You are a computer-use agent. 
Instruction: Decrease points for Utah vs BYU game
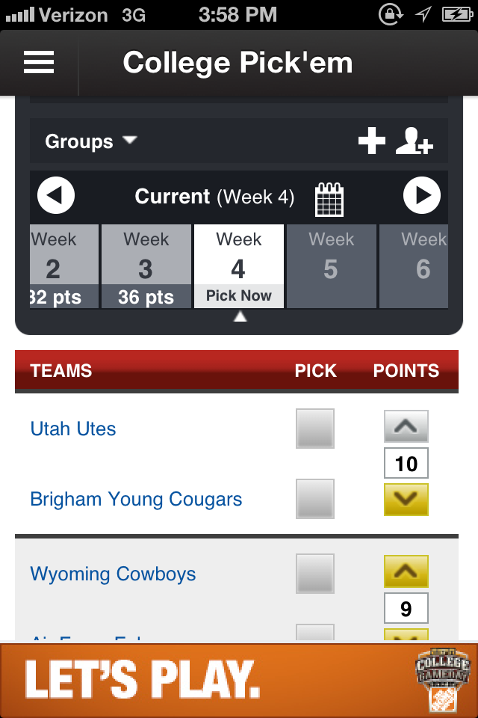tap(406, 499)
